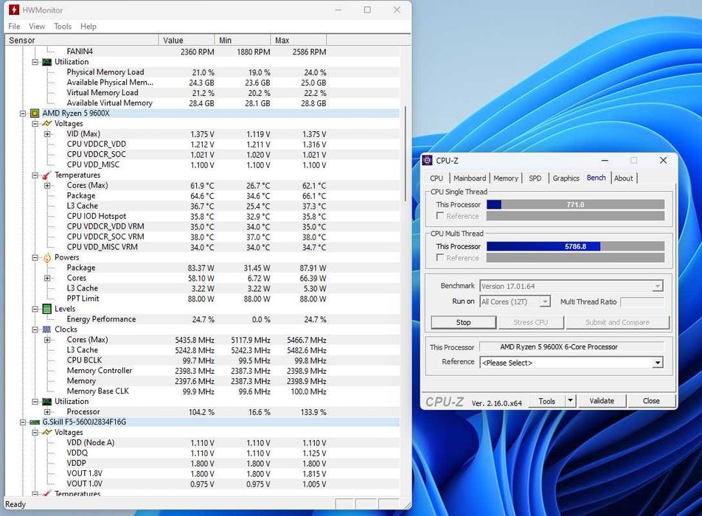Screen dimensions: 702x516
Task: Switch to the SPD tab in CPU-Z
Action: (x=535, y=178)
